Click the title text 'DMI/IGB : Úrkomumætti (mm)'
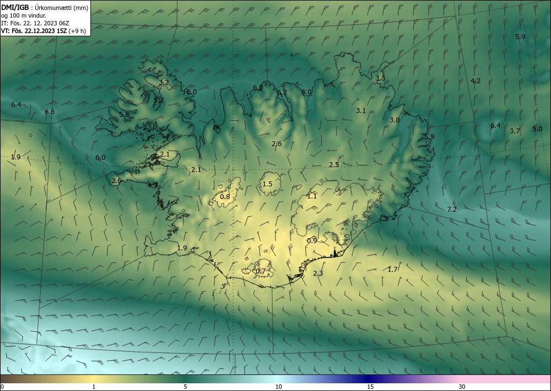The width and height of the screenshot is (551, 391). 45,8
